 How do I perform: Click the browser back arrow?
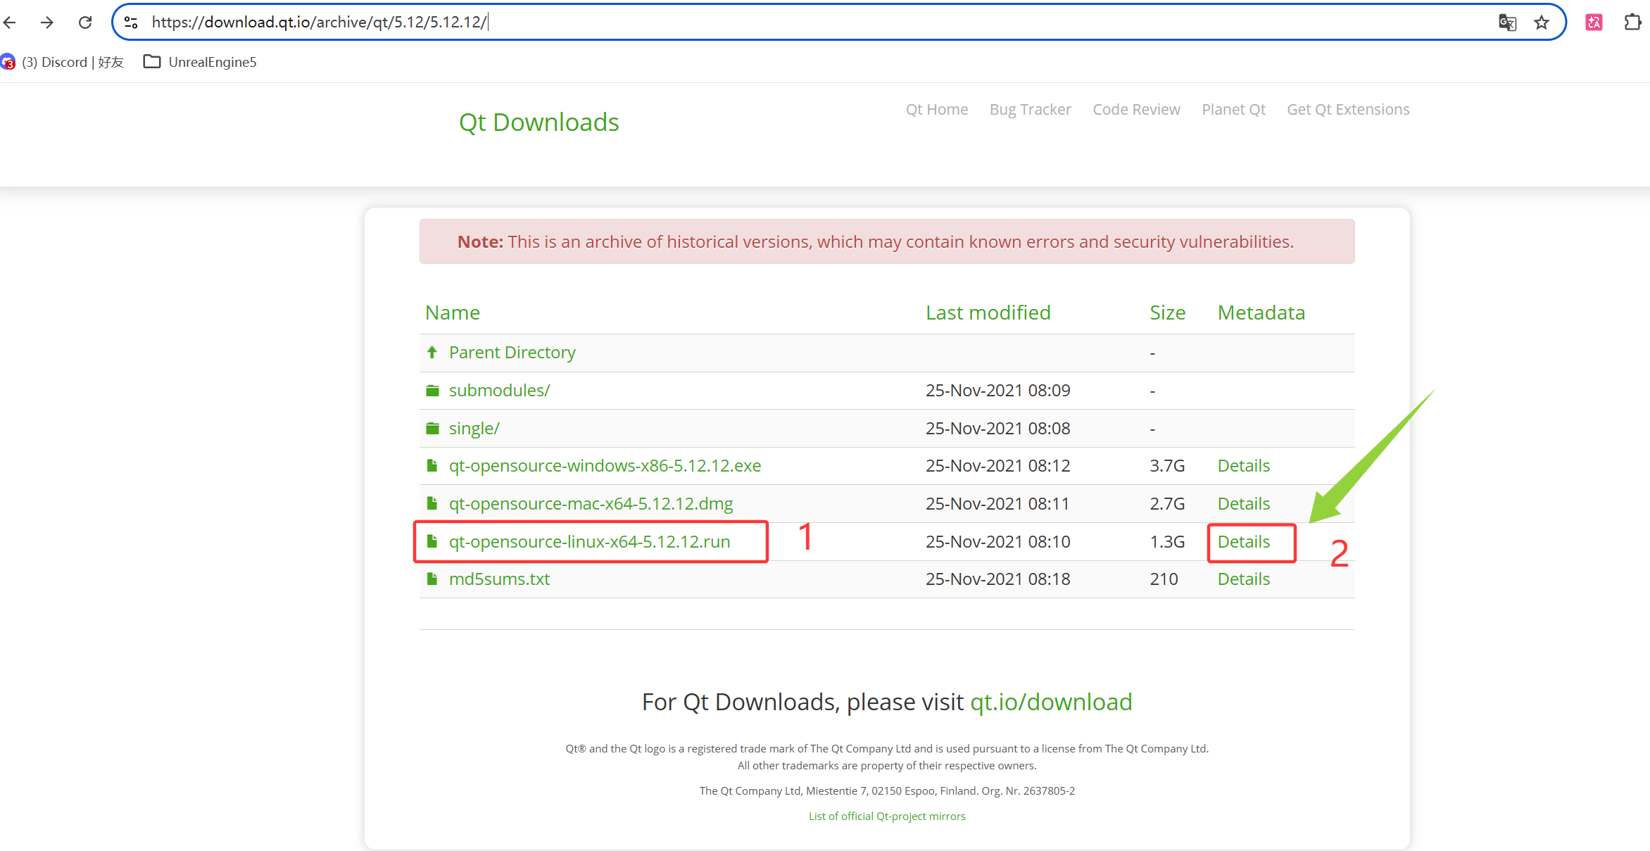[10, 23]
